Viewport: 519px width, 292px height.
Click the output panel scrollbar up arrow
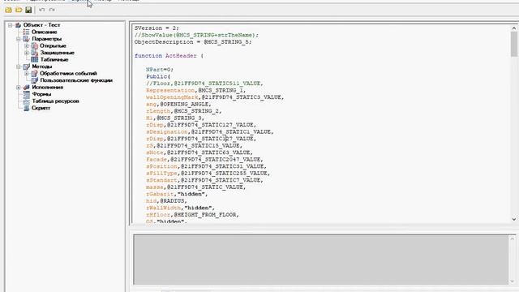513,238
